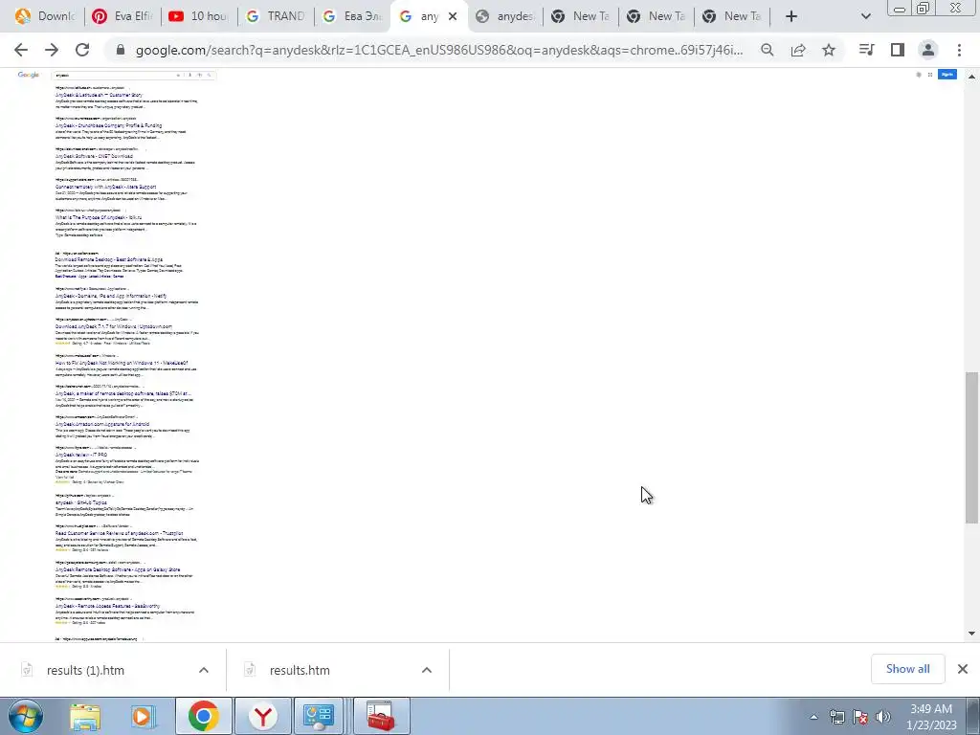Image resolution: width=980 pixels, height=735 pixels.
Task: Open the zoom level magnifier icon
Action: pos(768,50)
